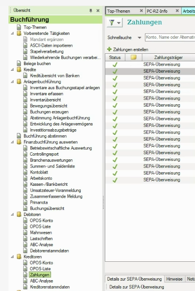This screenshot has height=291, width=195.
Task: Click the Zahlungen erstellen link
Action: [x=131, y=50]
